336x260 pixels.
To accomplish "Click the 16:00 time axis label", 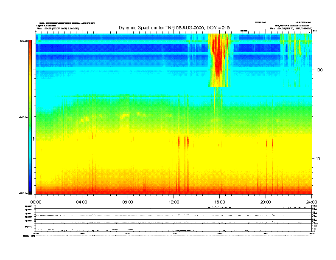I will click(220, 202).
